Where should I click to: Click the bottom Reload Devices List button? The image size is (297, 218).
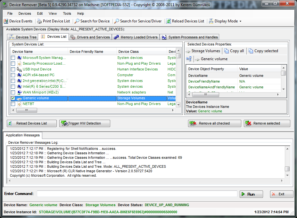(32, 123)
